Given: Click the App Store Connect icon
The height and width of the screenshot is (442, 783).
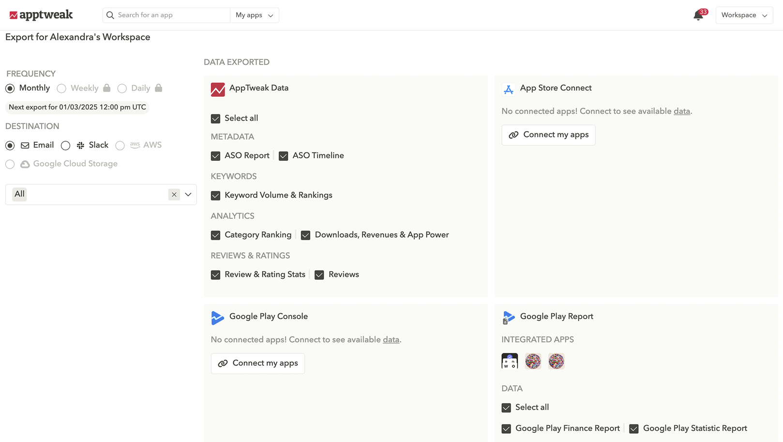Looking at the screenshot, I should tap(508, 89).
